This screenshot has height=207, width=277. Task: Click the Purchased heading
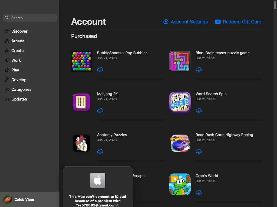point(84,36)
